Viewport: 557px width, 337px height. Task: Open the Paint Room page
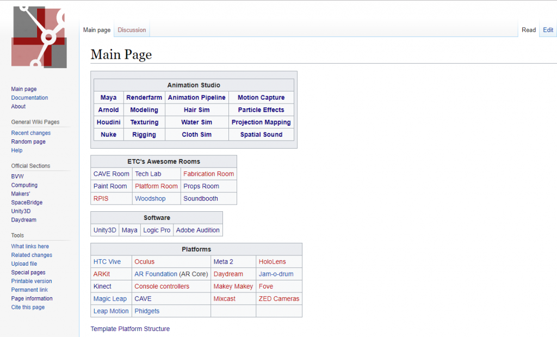[110, 186]
